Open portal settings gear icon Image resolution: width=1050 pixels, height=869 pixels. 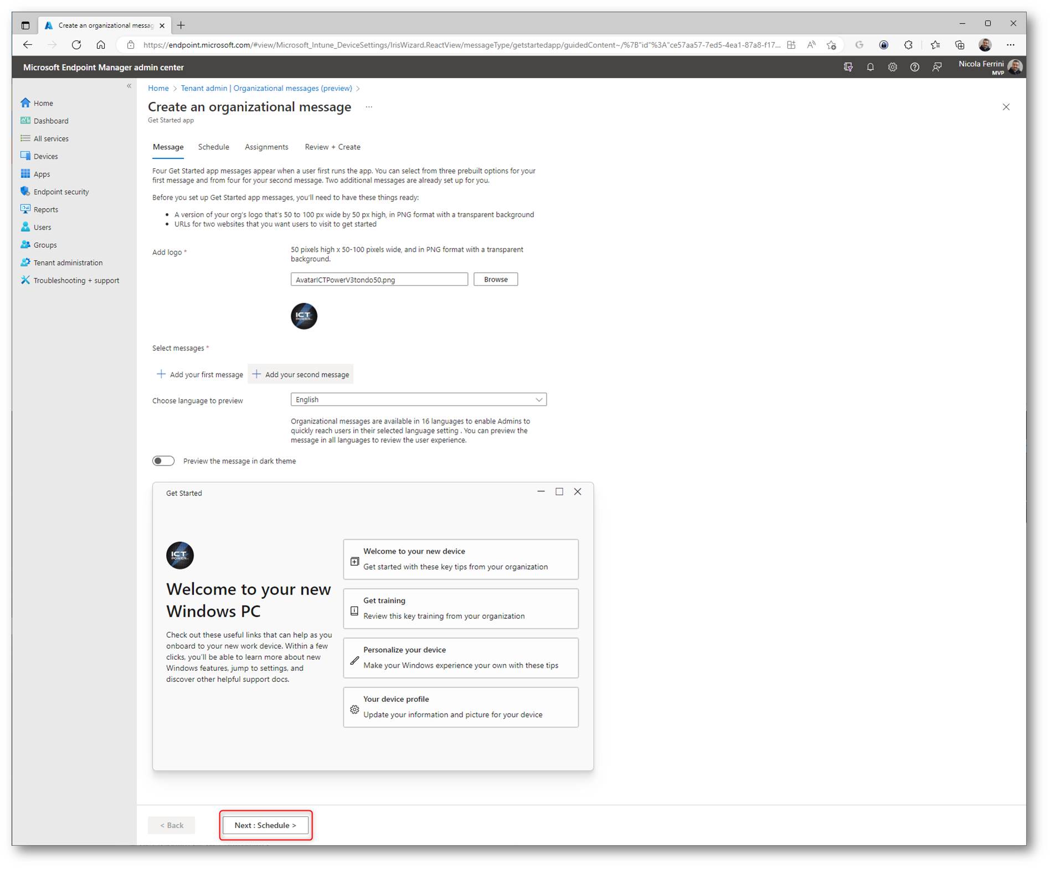(x=892, y=67)
